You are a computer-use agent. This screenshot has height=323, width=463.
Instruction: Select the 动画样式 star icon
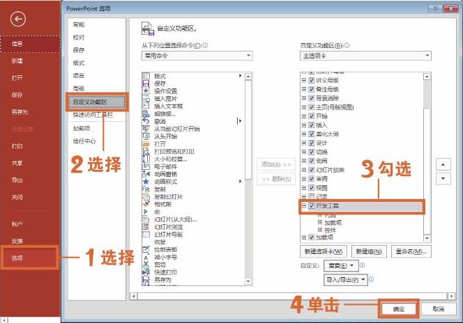click(146, 182)
